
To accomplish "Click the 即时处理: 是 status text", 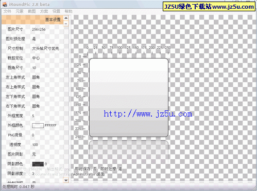I will tap(111, 169).
